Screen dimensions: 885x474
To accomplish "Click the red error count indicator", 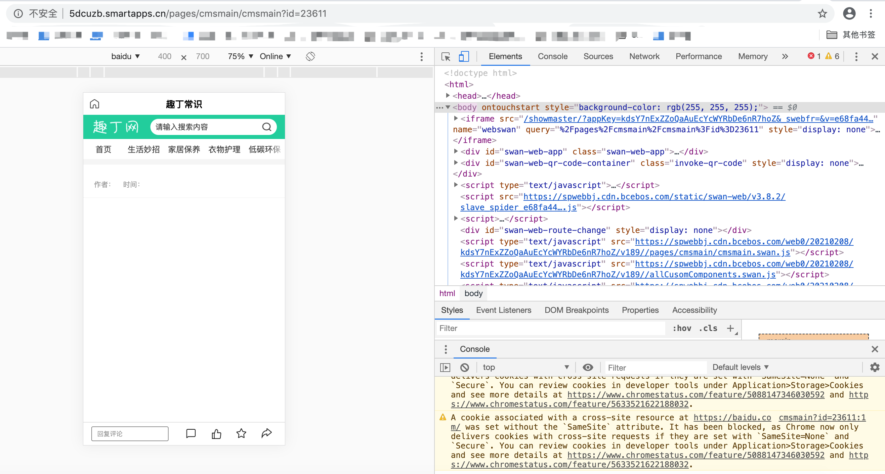I will 814,56.
